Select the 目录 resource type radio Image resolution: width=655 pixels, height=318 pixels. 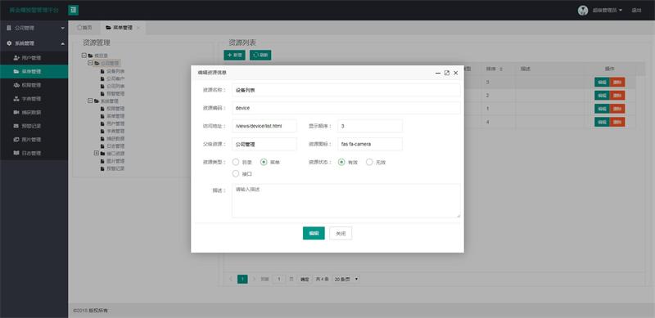click(236, 162)
